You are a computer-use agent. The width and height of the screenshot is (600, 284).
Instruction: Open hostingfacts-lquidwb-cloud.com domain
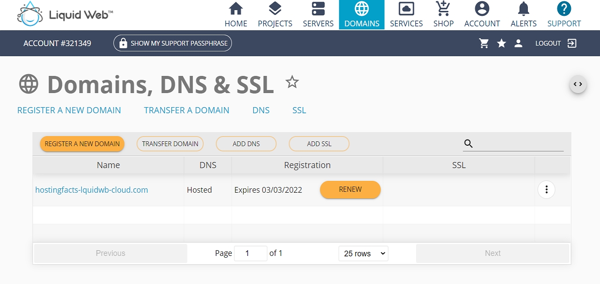91,190
